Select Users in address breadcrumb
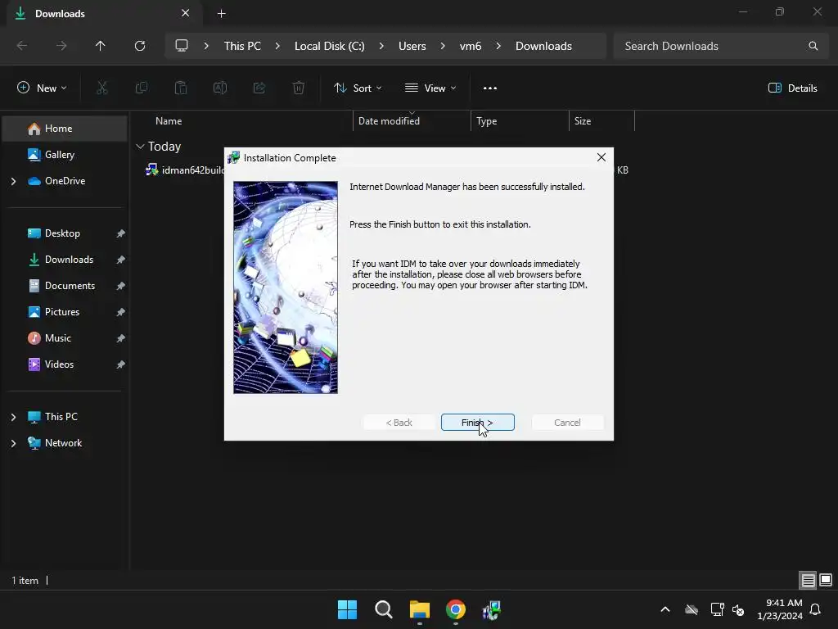838x629 pixels. pos(412,46)
